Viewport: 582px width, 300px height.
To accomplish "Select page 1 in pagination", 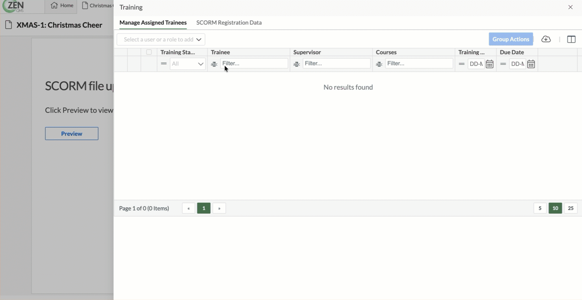I will [204, 208].
